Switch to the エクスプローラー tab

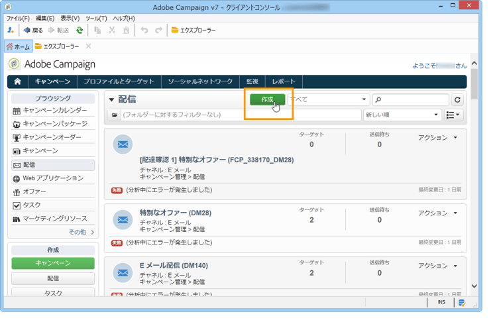point(57,46)
